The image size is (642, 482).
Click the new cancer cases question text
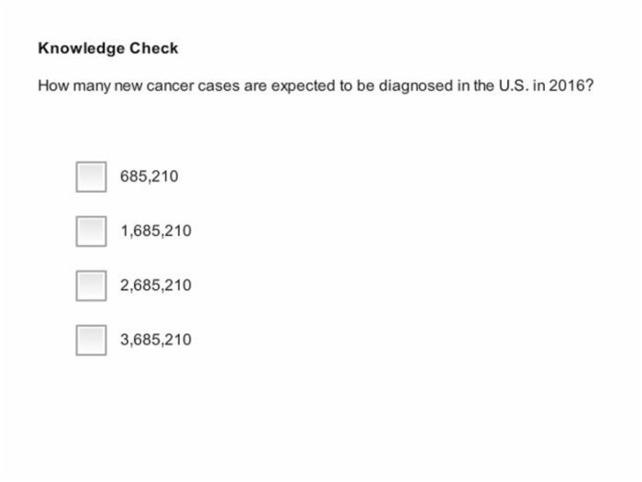(315, 86)
